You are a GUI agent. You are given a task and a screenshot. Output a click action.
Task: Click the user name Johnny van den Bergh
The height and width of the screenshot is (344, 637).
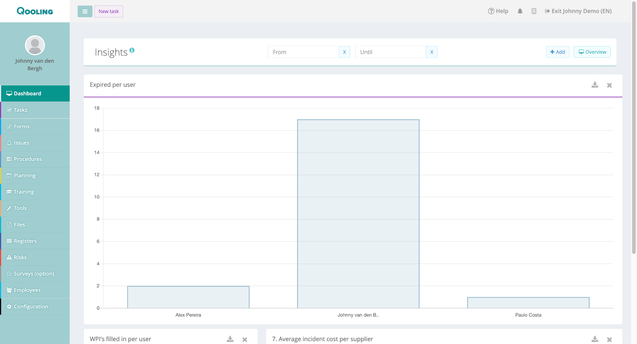tap(35, 64)
